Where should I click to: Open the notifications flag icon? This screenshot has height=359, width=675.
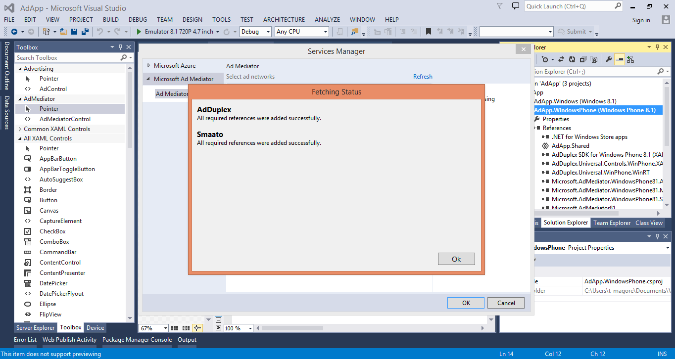coord(500,6)
